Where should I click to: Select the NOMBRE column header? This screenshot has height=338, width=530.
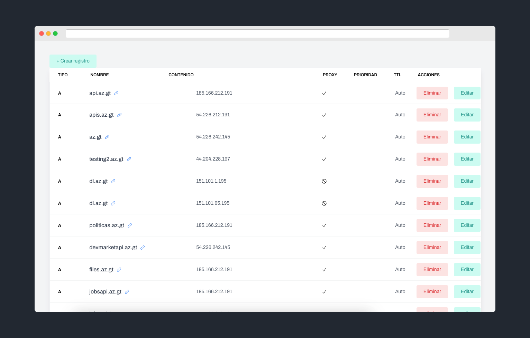pos(99,75)
